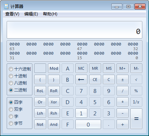This screenshot has height=136, width=149.
Task: Toggle the lowest bit group above label 0
Action: pos(133,53)
